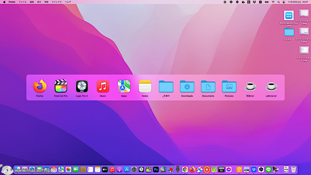
Task: Open Wi-Fi status in the menu bar
Action: point(273,2)
